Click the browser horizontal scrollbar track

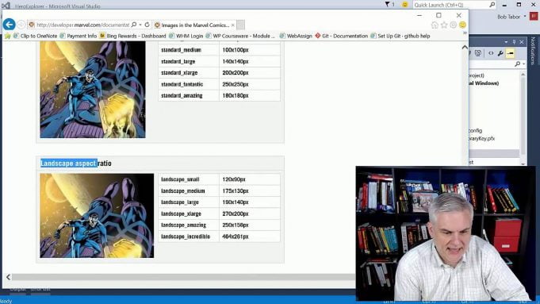[183, 277]
